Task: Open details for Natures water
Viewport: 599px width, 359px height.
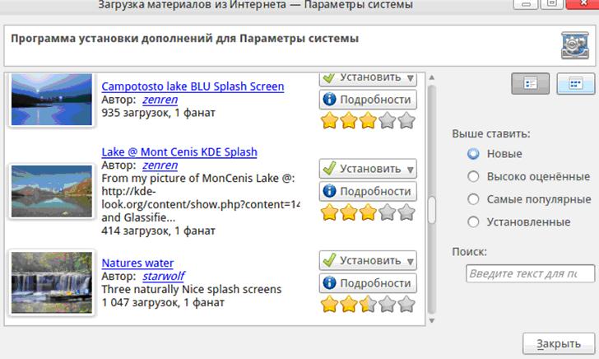Action: pos(368,283)
